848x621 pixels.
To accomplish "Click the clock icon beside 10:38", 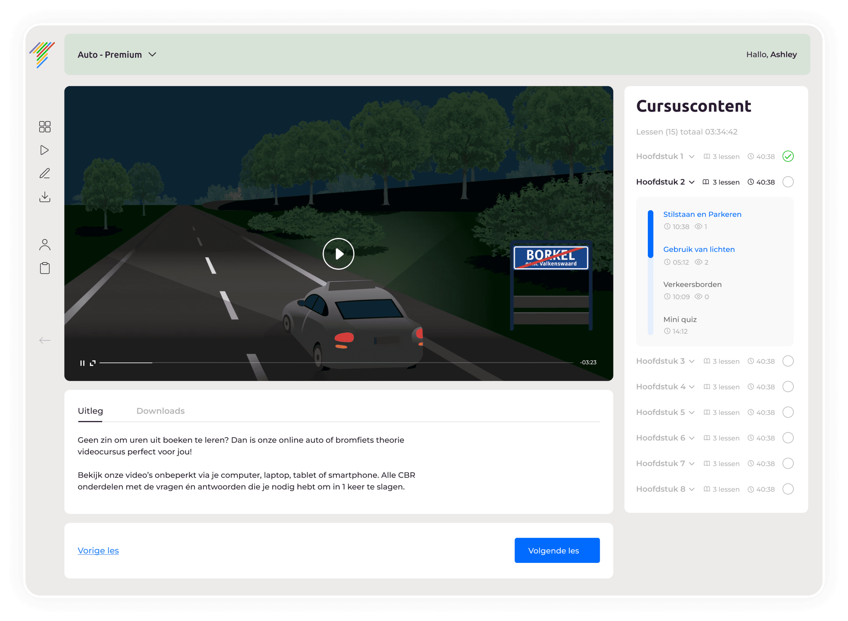I will point(668,227).
